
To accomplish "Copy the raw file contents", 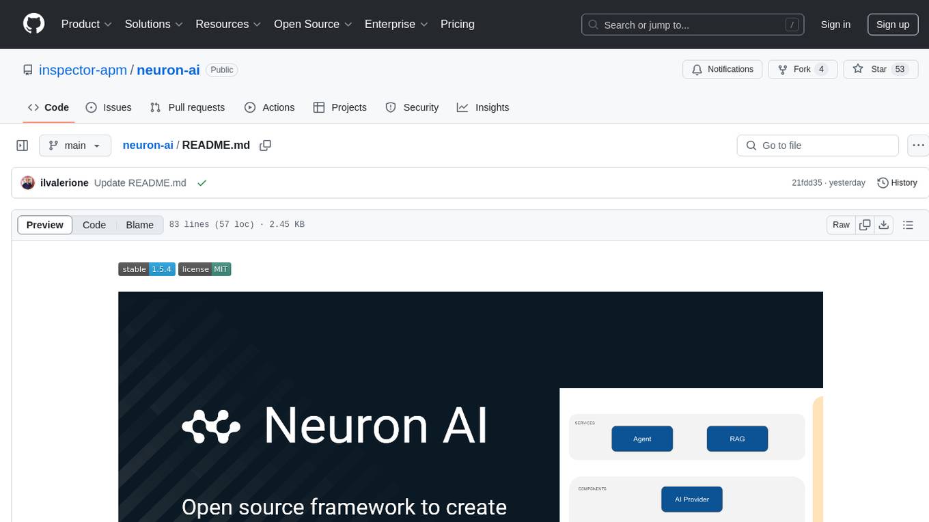I will pos(865,225).
